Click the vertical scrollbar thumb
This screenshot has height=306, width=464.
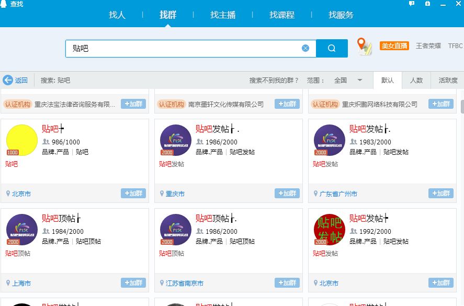click(462, 107)
